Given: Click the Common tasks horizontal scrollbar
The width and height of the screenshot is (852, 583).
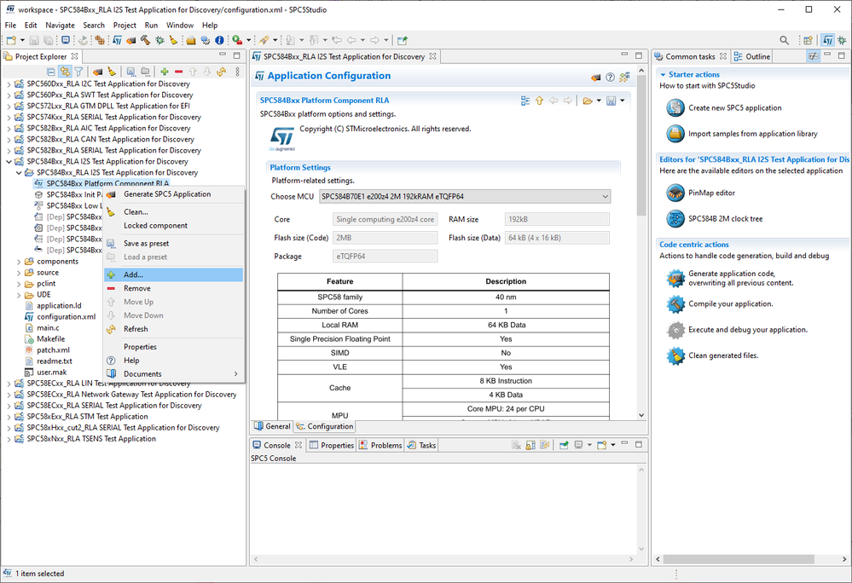Looking at the screenshot, I should (739, 559).
